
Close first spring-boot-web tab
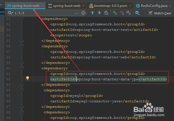42,5
